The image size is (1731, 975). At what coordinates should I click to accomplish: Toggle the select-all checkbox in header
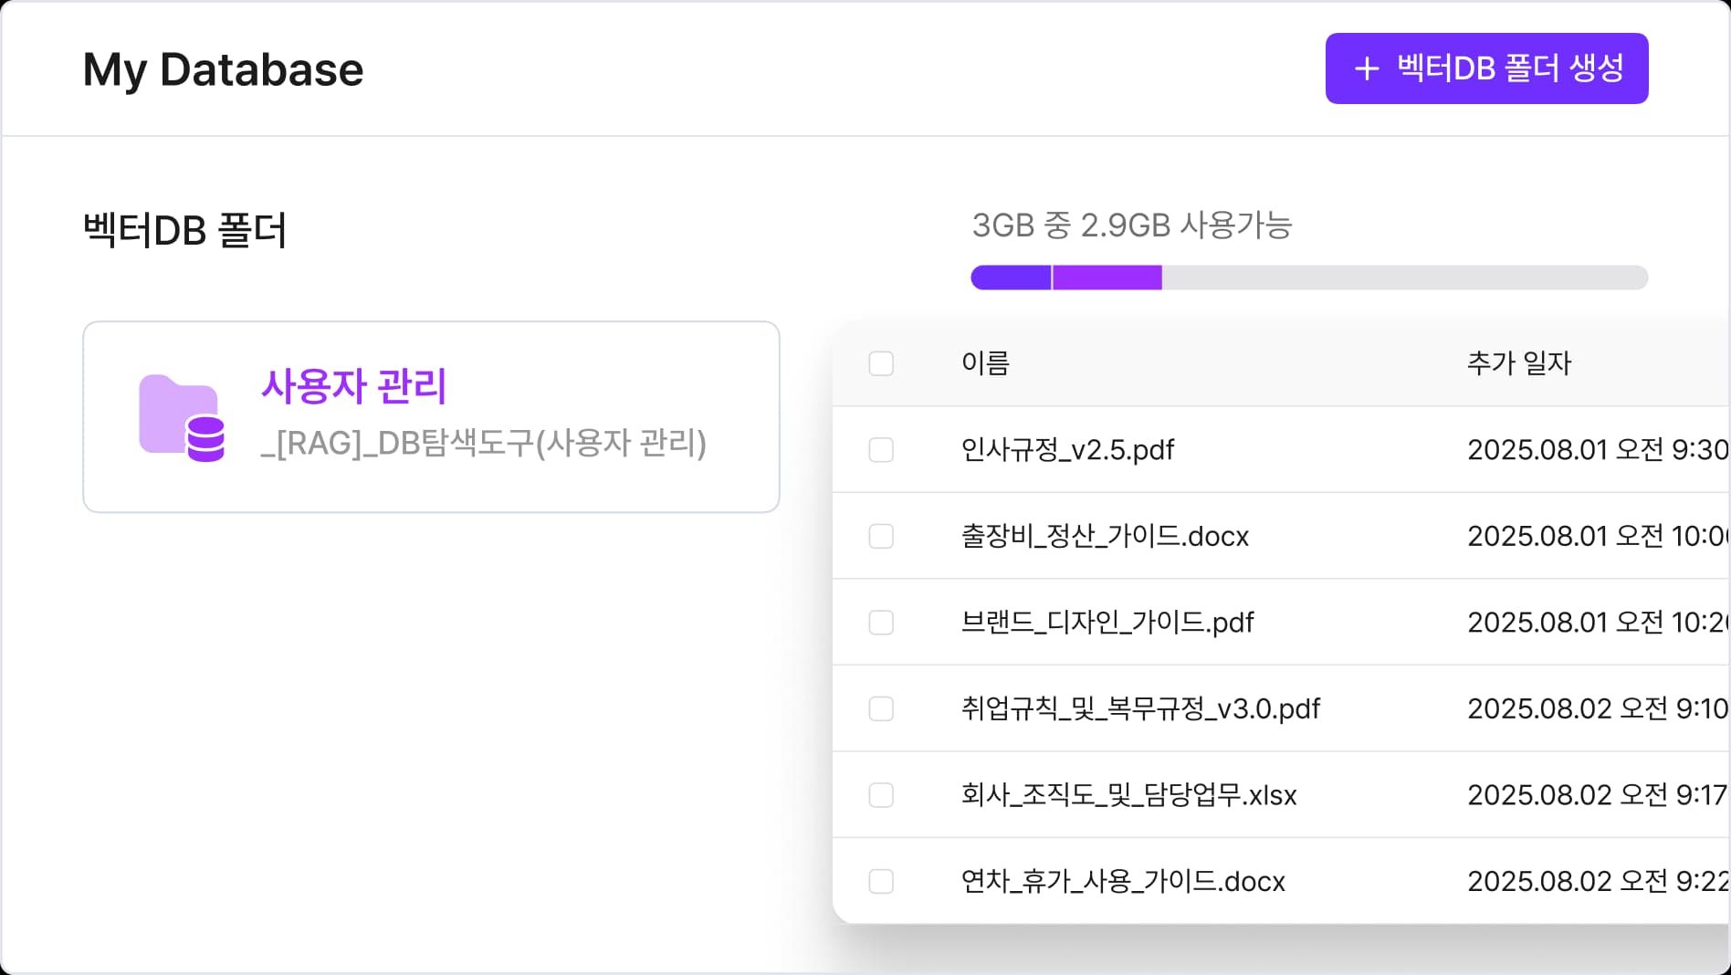(x=881, y=363)
